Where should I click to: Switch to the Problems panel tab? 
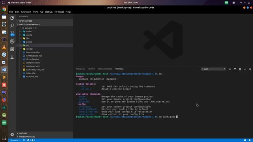click(81, 69)
